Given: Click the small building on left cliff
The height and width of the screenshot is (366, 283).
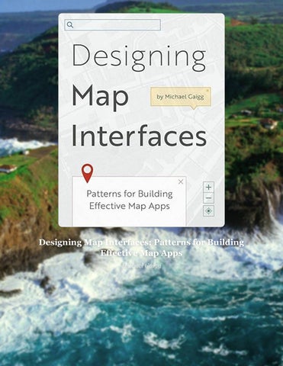Looking at the screenshot, I should [8, 169].
